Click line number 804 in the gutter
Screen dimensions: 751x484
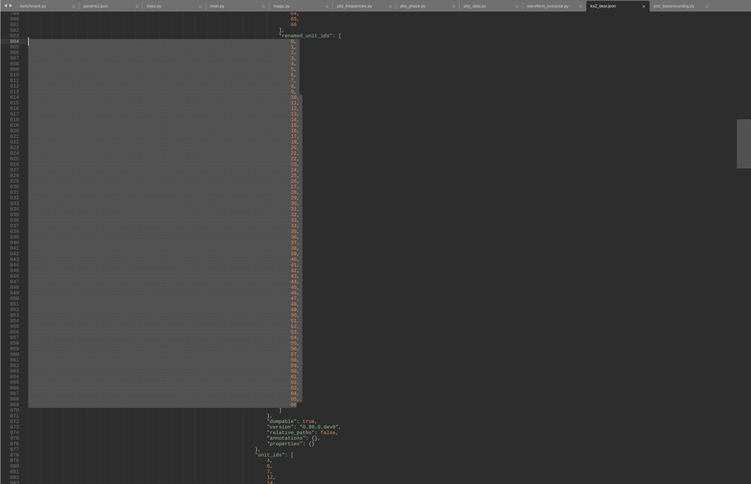tap(14, 41)
